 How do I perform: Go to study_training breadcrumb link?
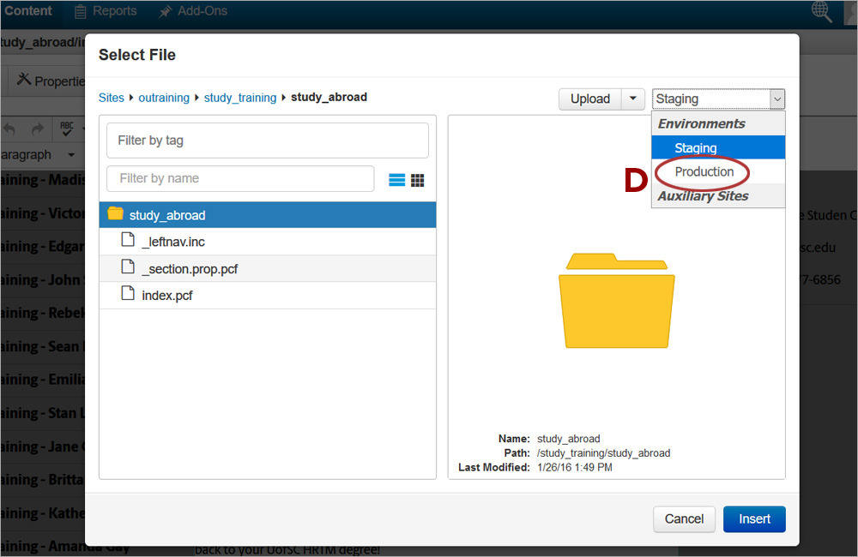coord(240,98)
